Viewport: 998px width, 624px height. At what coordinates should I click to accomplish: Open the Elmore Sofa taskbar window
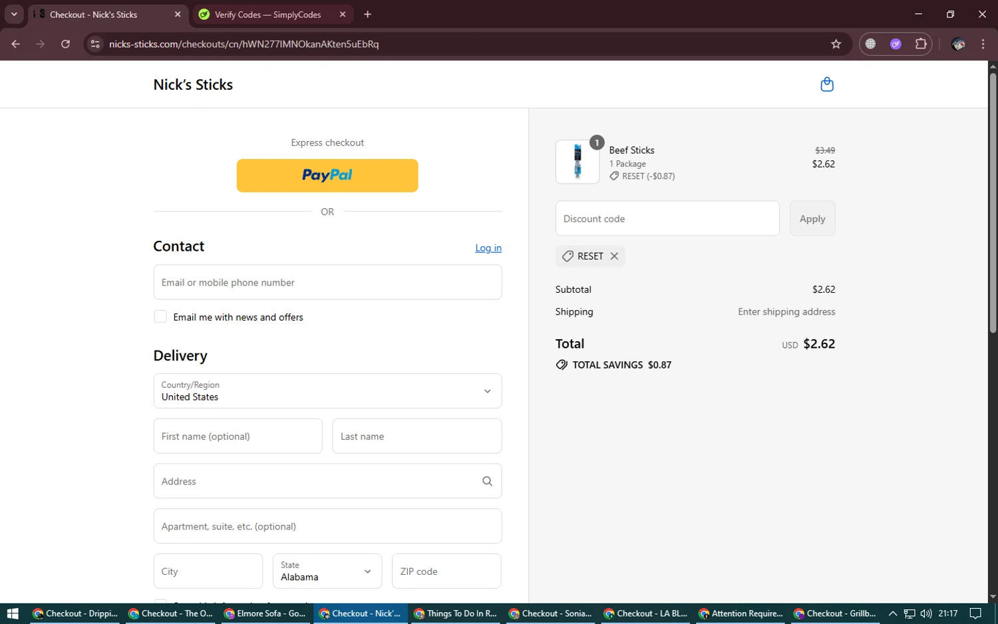pos(265,613)
